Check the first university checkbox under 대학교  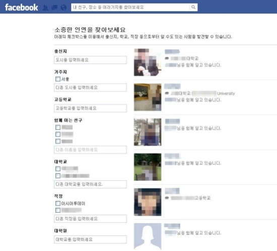click(58, 169)
